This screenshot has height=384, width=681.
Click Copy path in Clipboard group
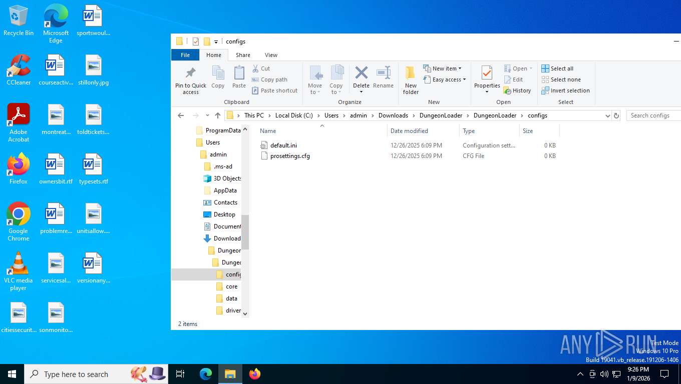click(x=269, y=79)
